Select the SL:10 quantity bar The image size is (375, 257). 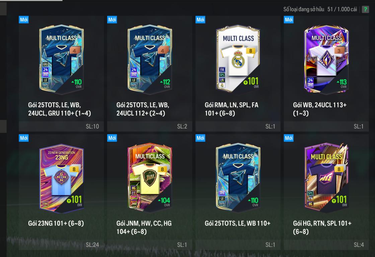click(x=61, y=126)
